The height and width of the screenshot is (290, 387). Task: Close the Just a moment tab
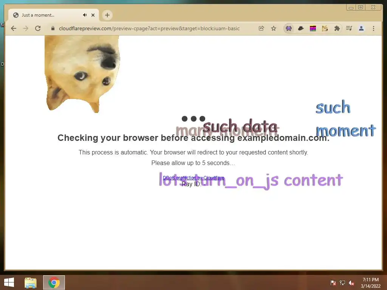tap(93, 15)
